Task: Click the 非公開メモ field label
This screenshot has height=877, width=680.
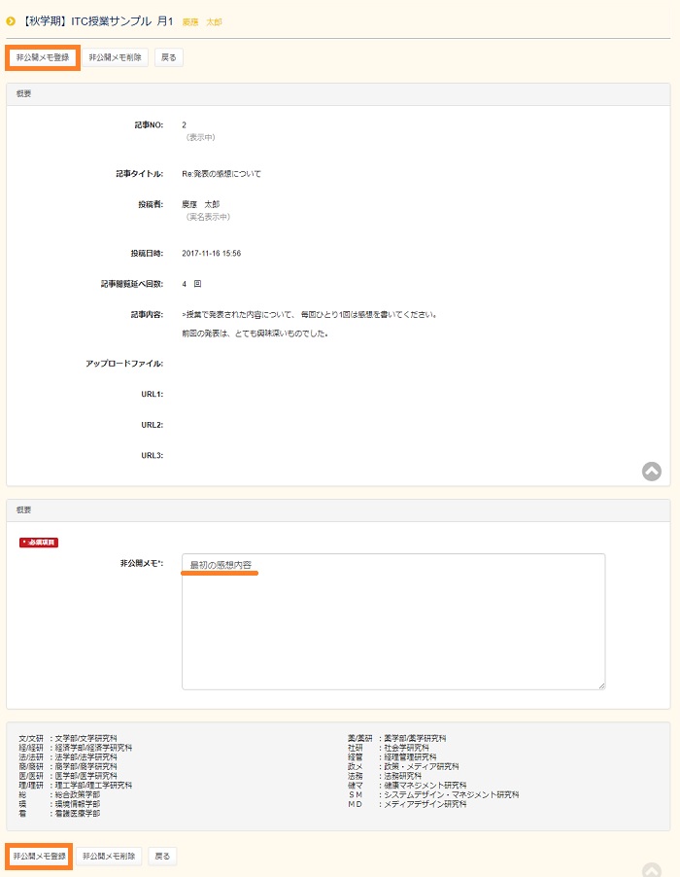Action: point(142,563)
